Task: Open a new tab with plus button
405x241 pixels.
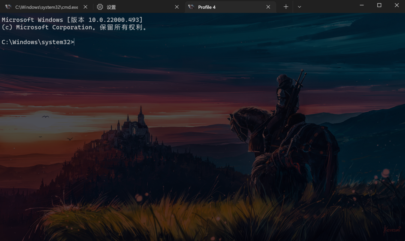Action: 286,7
